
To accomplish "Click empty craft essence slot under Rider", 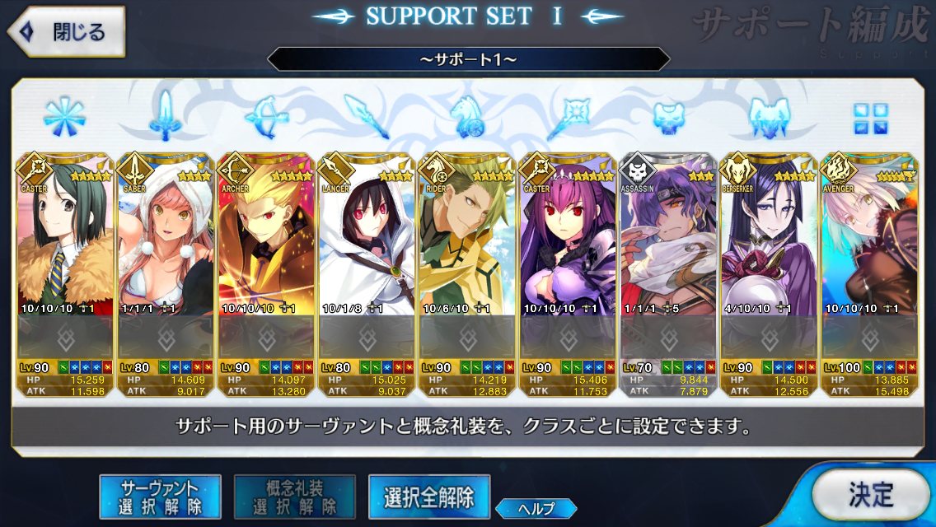I will point(467,338).
